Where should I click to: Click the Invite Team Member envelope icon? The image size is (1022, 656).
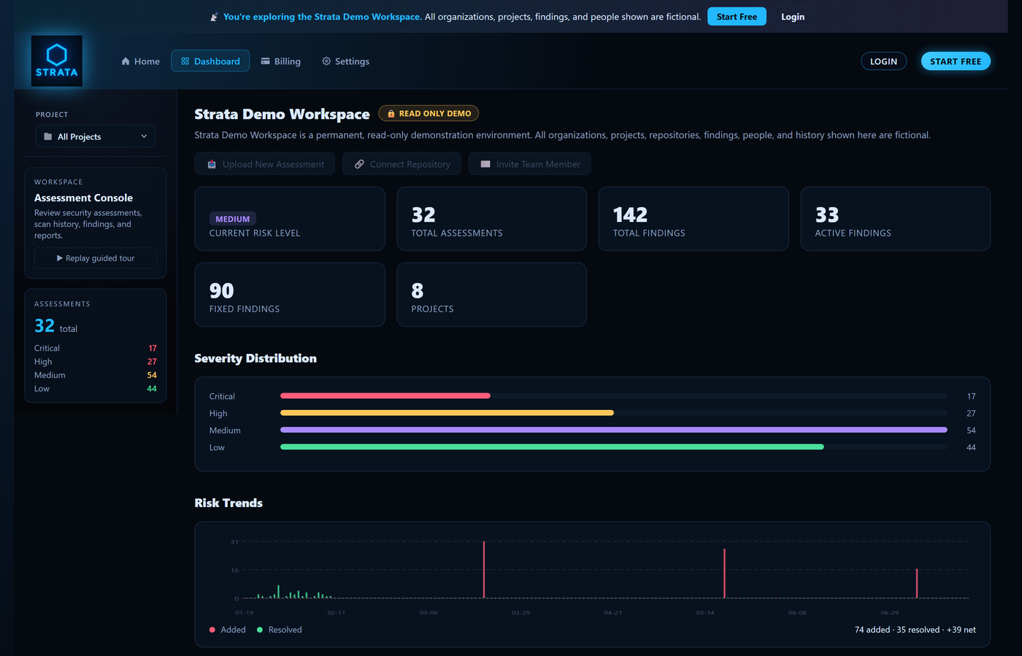485,164
